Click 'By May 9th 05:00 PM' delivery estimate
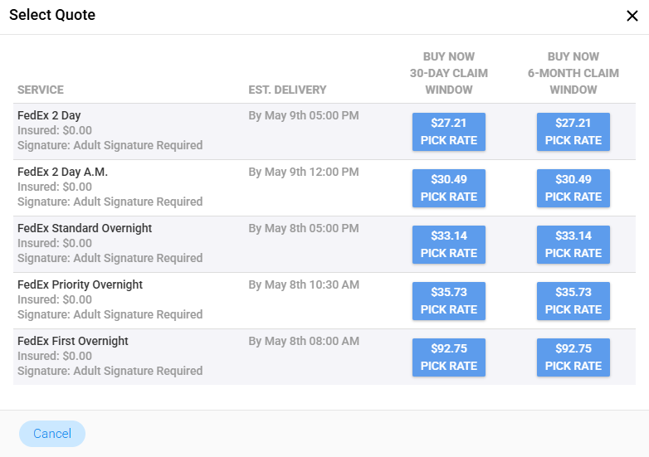Viewport: 649px width, 457px height. (x=304, y=115)
